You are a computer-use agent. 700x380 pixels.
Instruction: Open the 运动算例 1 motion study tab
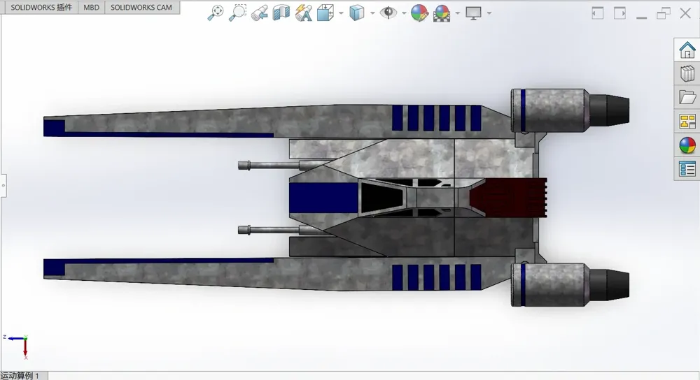[x=20, y=376]
